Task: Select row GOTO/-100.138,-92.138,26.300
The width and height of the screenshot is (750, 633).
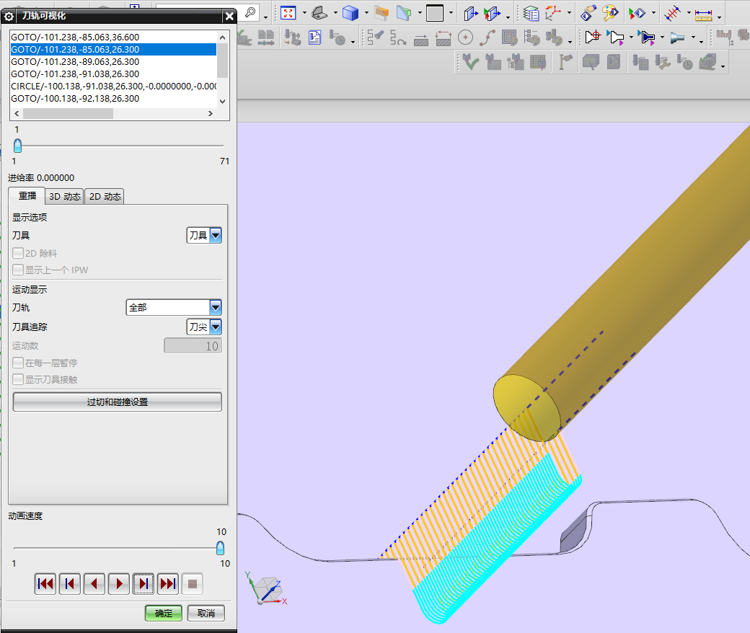Action: click(x=113, y=99)
